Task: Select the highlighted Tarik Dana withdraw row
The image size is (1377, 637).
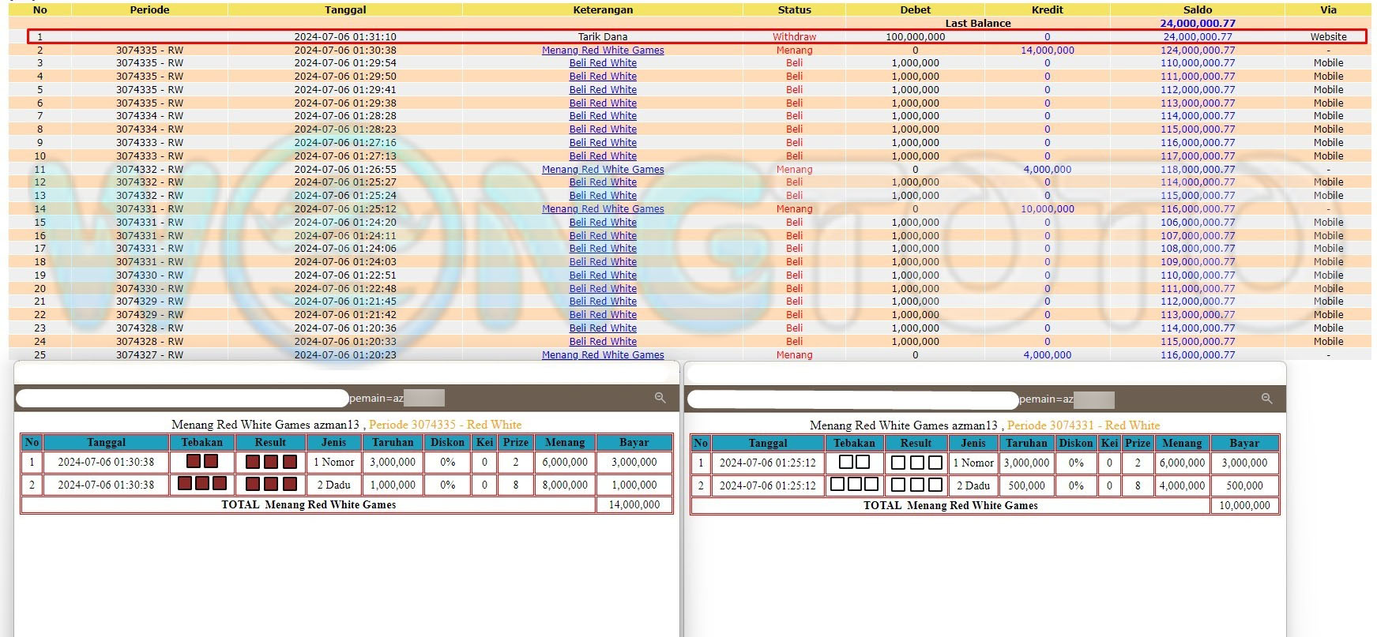Action: tap(603, 36)
